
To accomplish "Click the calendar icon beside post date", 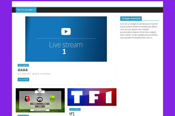I will 18,74.
